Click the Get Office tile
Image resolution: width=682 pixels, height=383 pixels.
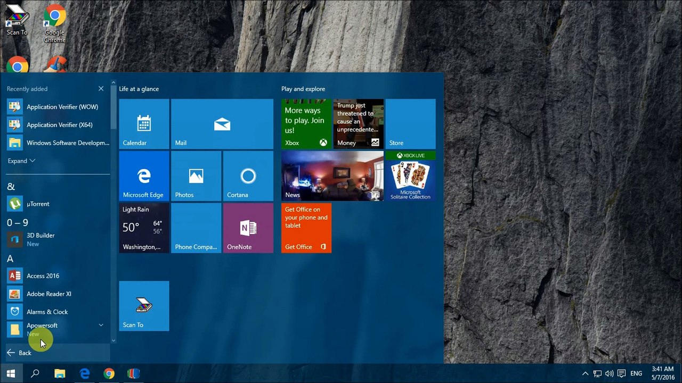click(306, 228)
